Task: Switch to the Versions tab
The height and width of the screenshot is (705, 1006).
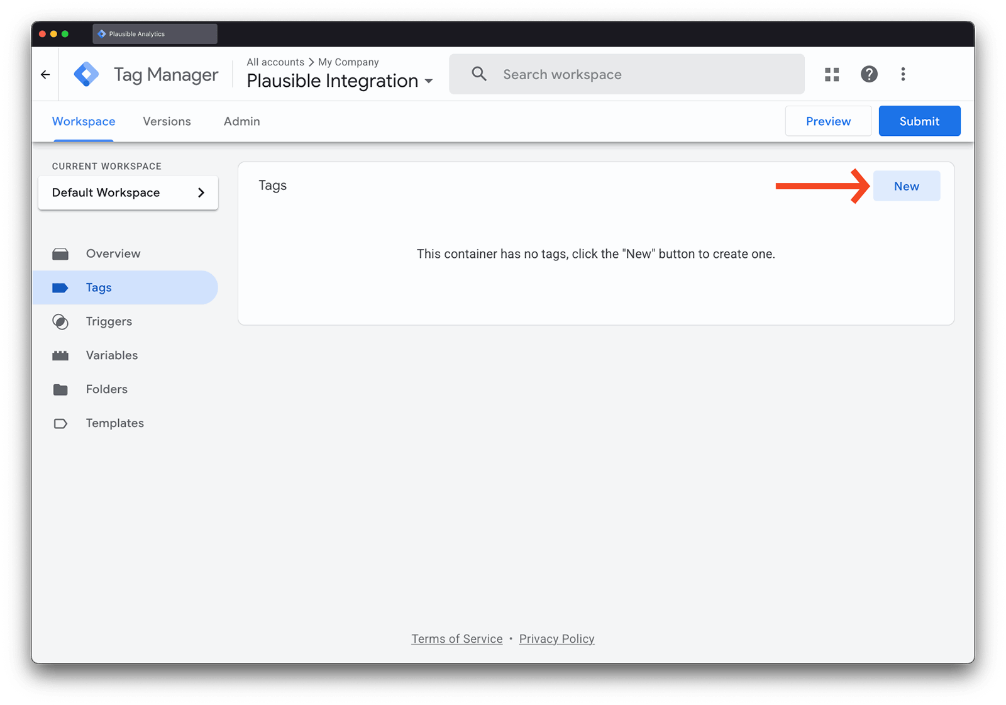Action: click(167, 121)
